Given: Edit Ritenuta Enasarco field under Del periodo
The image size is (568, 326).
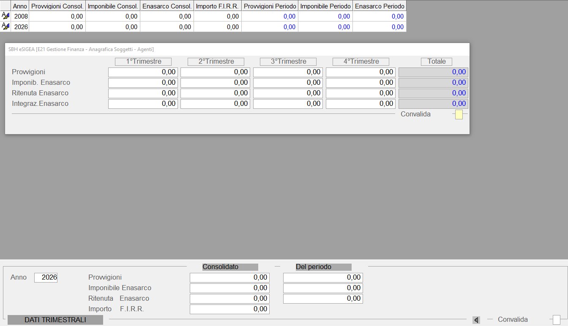Looking at the screenshot, I should click(323, 299).
